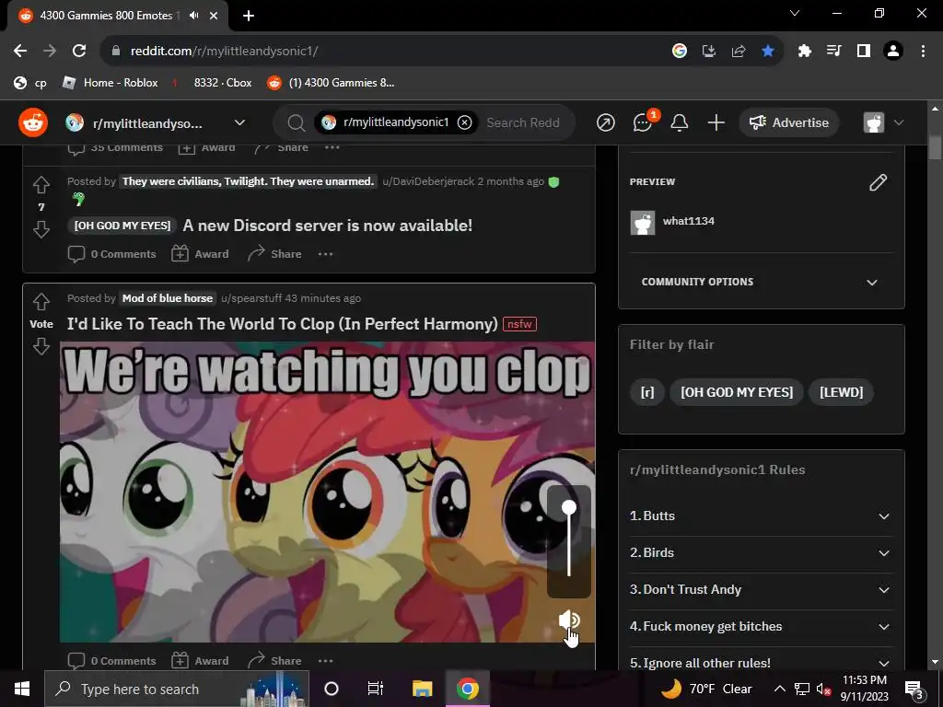This screenshot has height=707, width=943.
Task: Open the Chrome extensions puzzle icon
Action: tap(805, 52)
